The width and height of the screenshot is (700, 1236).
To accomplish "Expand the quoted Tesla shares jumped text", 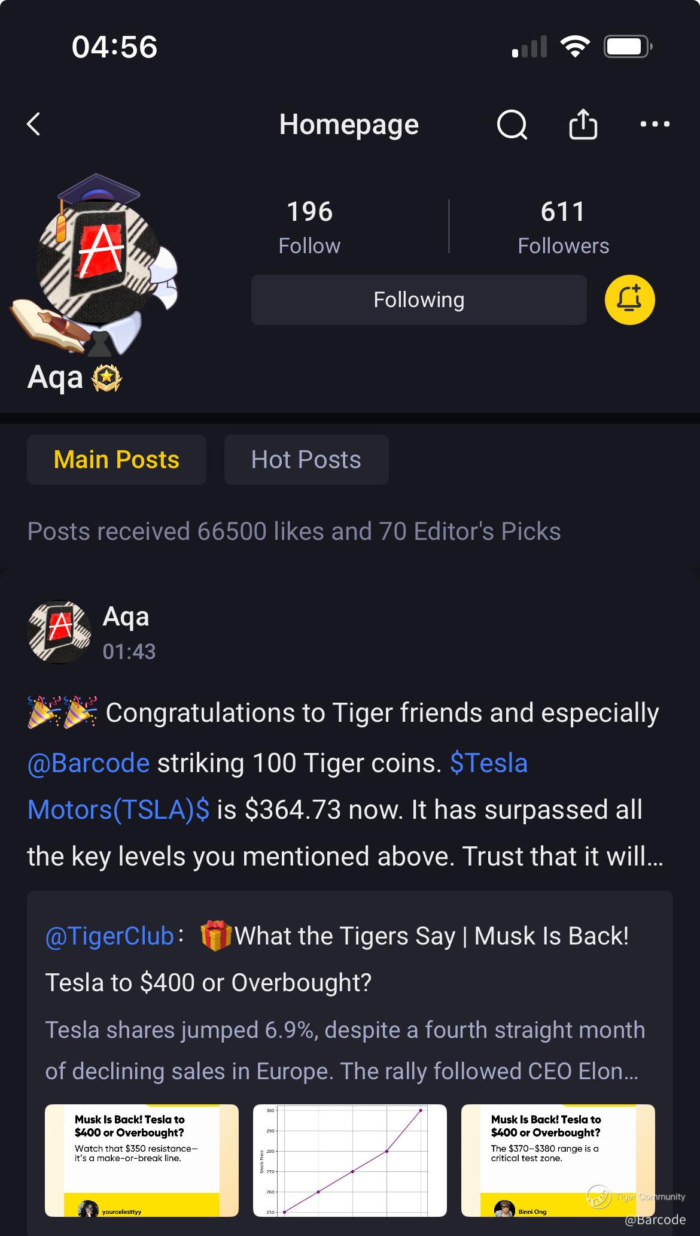I will point(344,1050).
